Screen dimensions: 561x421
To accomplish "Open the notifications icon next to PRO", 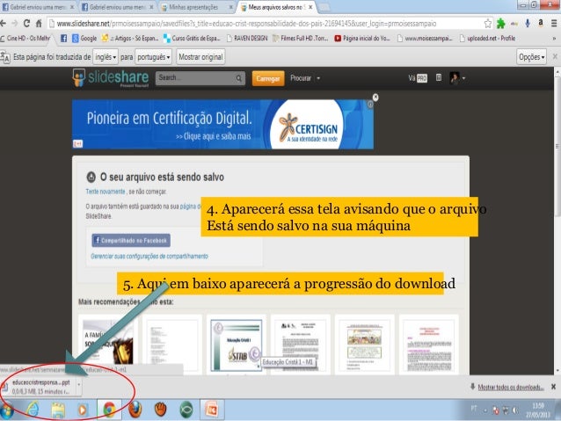I will (x=439, y=77).
